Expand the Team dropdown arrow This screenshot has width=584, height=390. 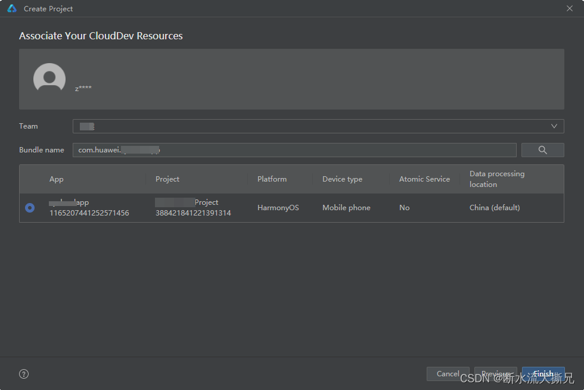click(554, 126)
